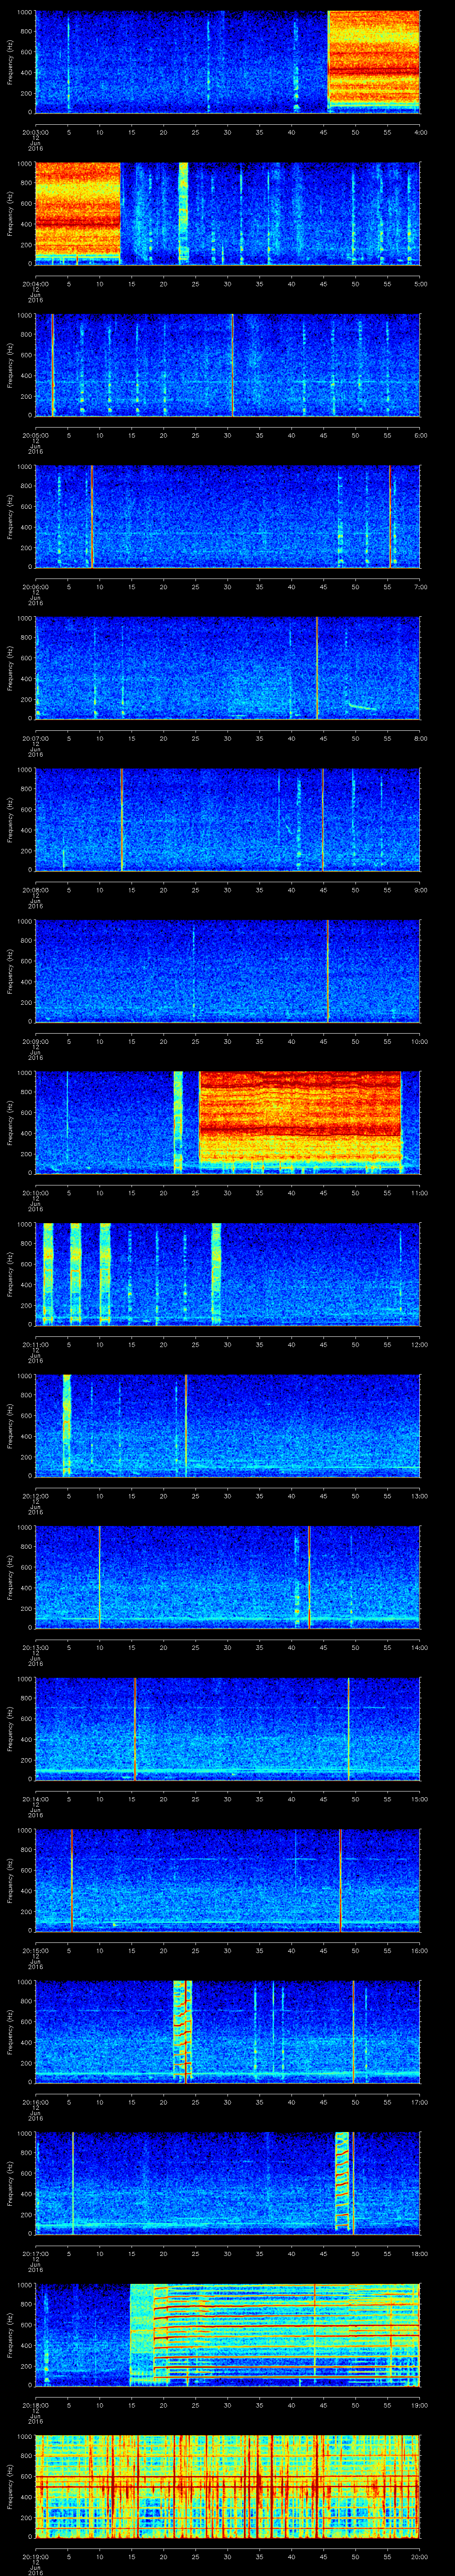Click the 18:00 end-of-minute axis label
455x2576 pixels.
pos(419,2253)
